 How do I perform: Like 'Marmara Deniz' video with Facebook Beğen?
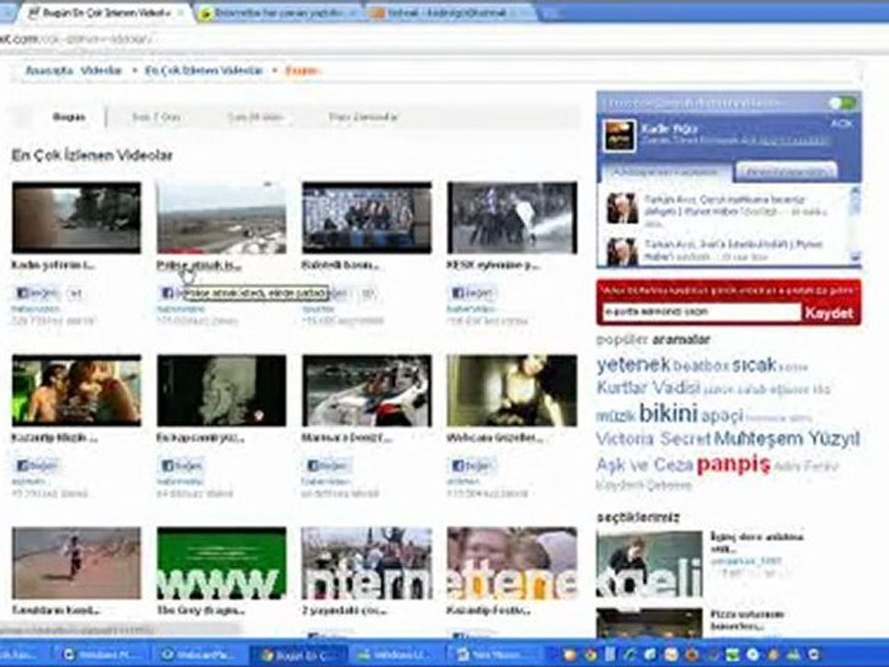327,466
